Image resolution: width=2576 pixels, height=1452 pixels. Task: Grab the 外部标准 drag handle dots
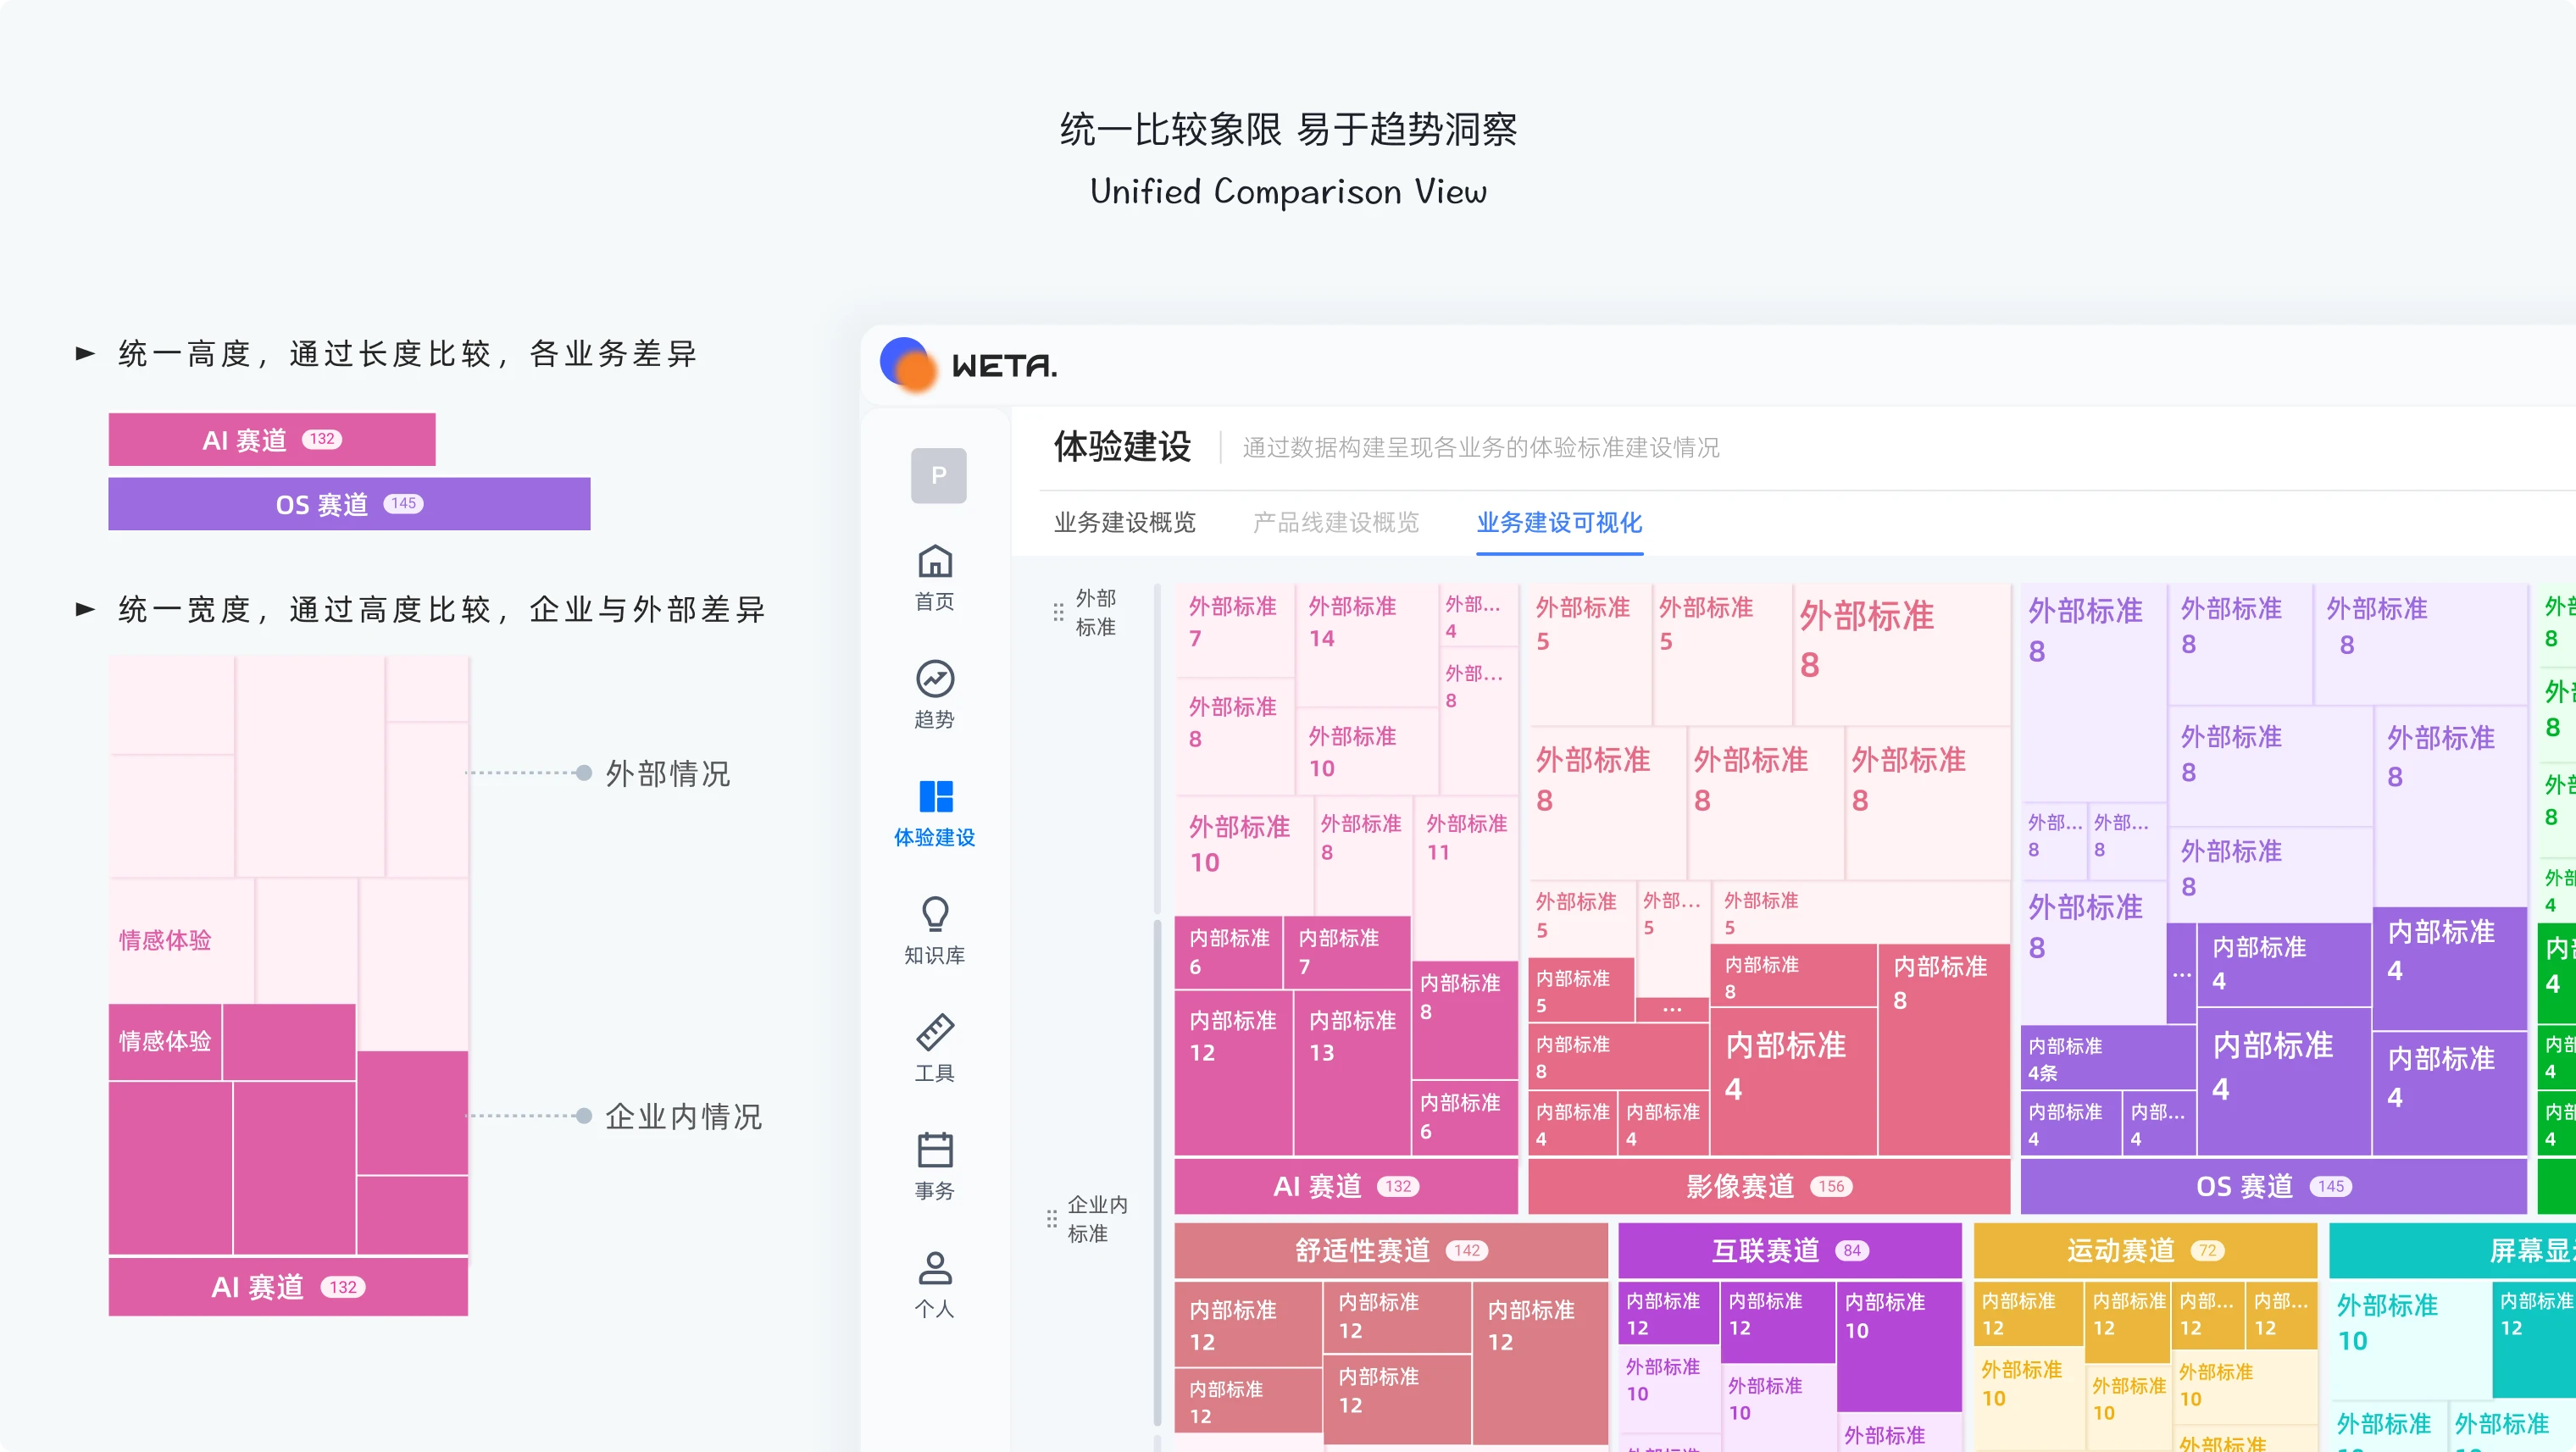(x=1058, y=612)
